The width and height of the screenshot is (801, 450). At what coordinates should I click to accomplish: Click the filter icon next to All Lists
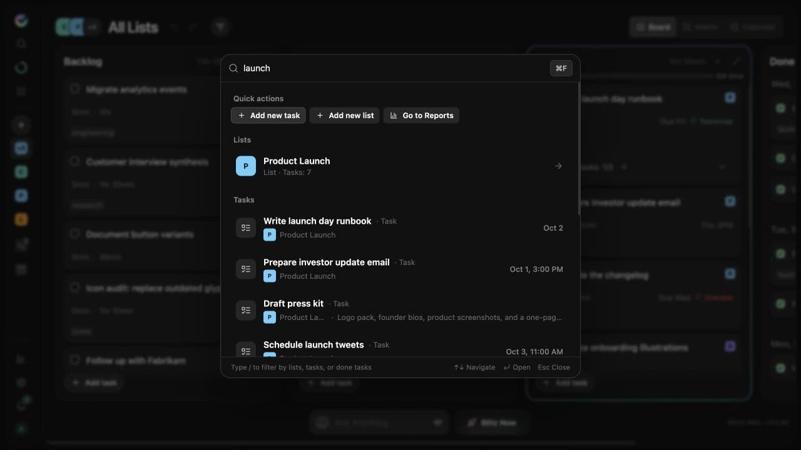[220, 27]
